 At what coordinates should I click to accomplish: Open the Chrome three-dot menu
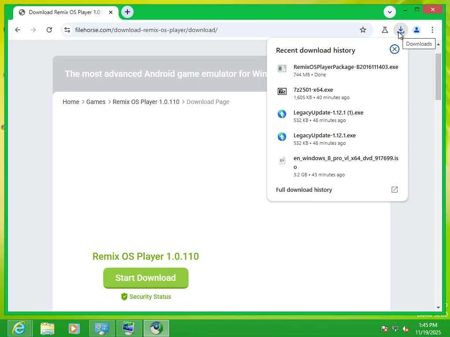click(432, 30)
